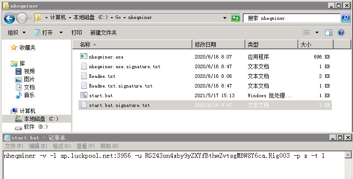353x179 pixels.
Task: Select the Readme.txt file
Action: [102, 77]
